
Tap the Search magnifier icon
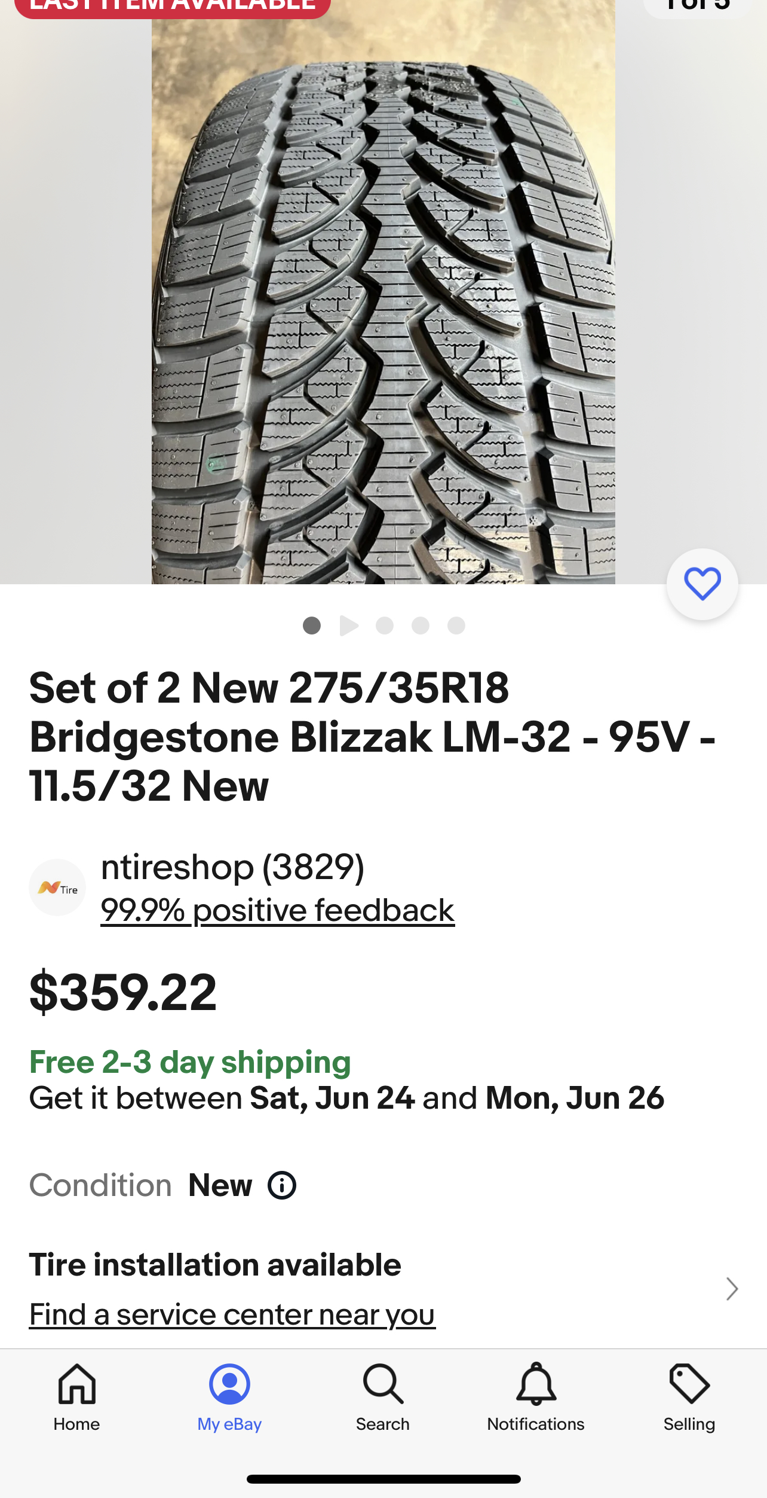(x=383, y=1397)
